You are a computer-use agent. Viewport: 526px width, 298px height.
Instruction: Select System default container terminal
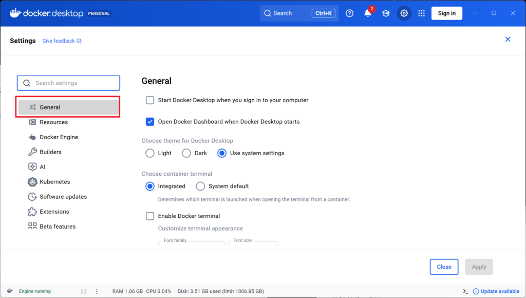coord(200,186)
